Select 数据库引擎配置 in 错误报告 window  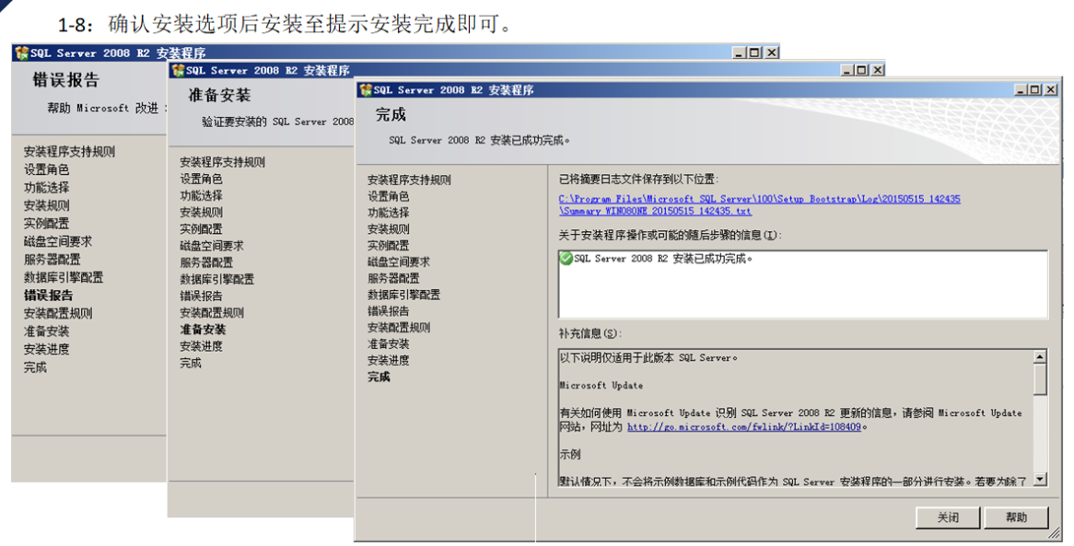[64, 277]
